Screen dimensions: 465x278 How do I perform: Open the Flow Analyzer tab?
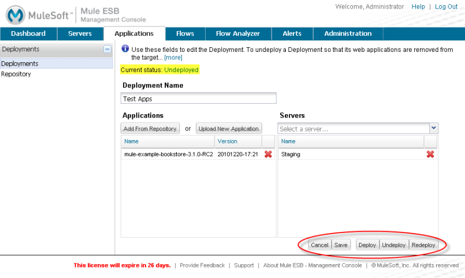pyautogui.click(x=238, y=33)
